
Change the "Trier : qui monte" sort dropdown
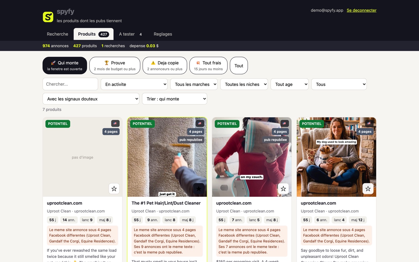point(175,99)
